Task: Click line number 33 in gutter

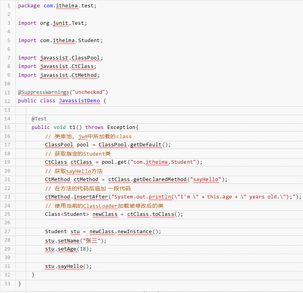Action: [x=7, y=284]
